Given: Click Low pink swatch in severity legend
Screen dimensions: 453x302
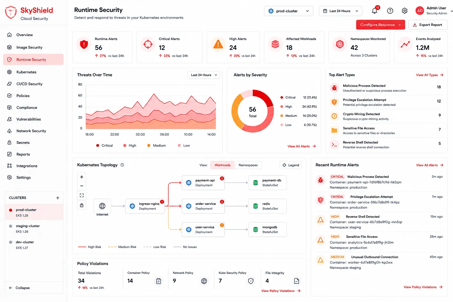Looking at the screenshot, I should click(282, 125).
